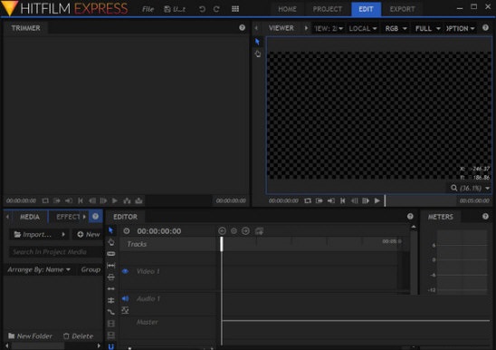Open the RGB channels dropdown
Viewport: 496px width, 350px height.
[396, 28]
